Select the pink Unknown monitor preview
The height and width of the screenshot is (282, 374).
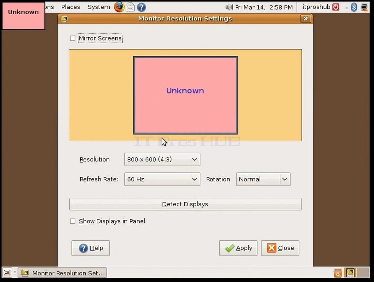point(185,95)
